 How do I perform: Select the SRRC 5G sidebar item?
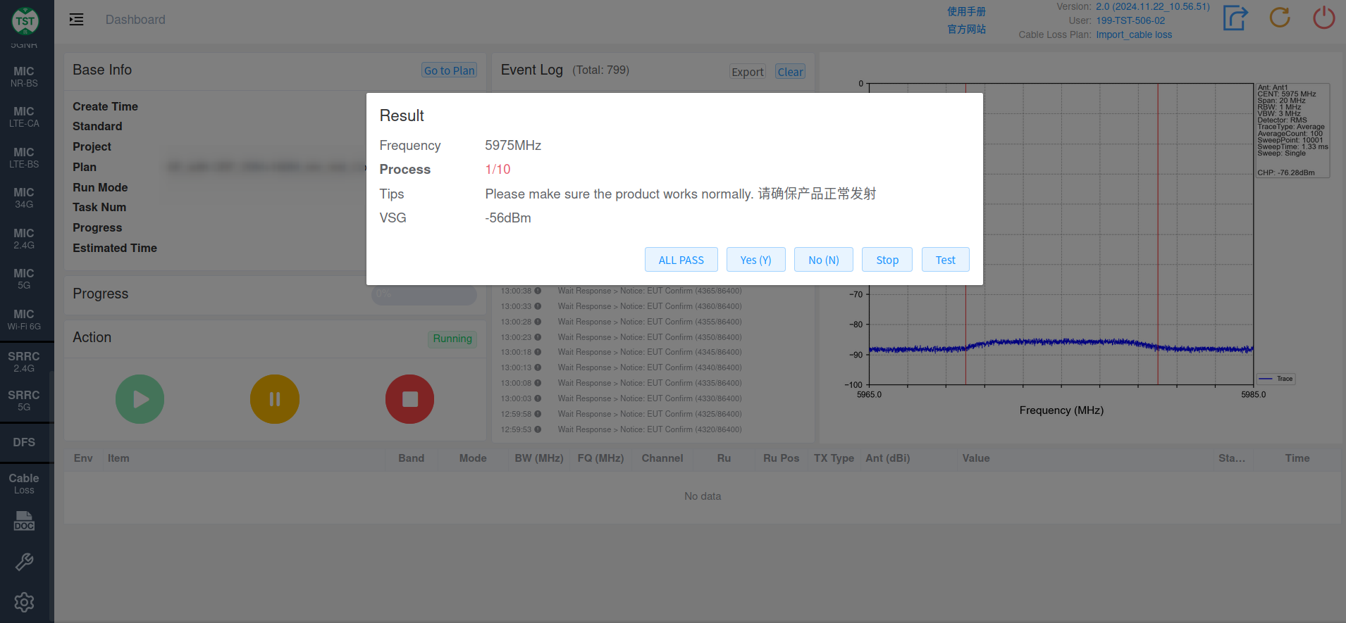(x=24, y=401)
